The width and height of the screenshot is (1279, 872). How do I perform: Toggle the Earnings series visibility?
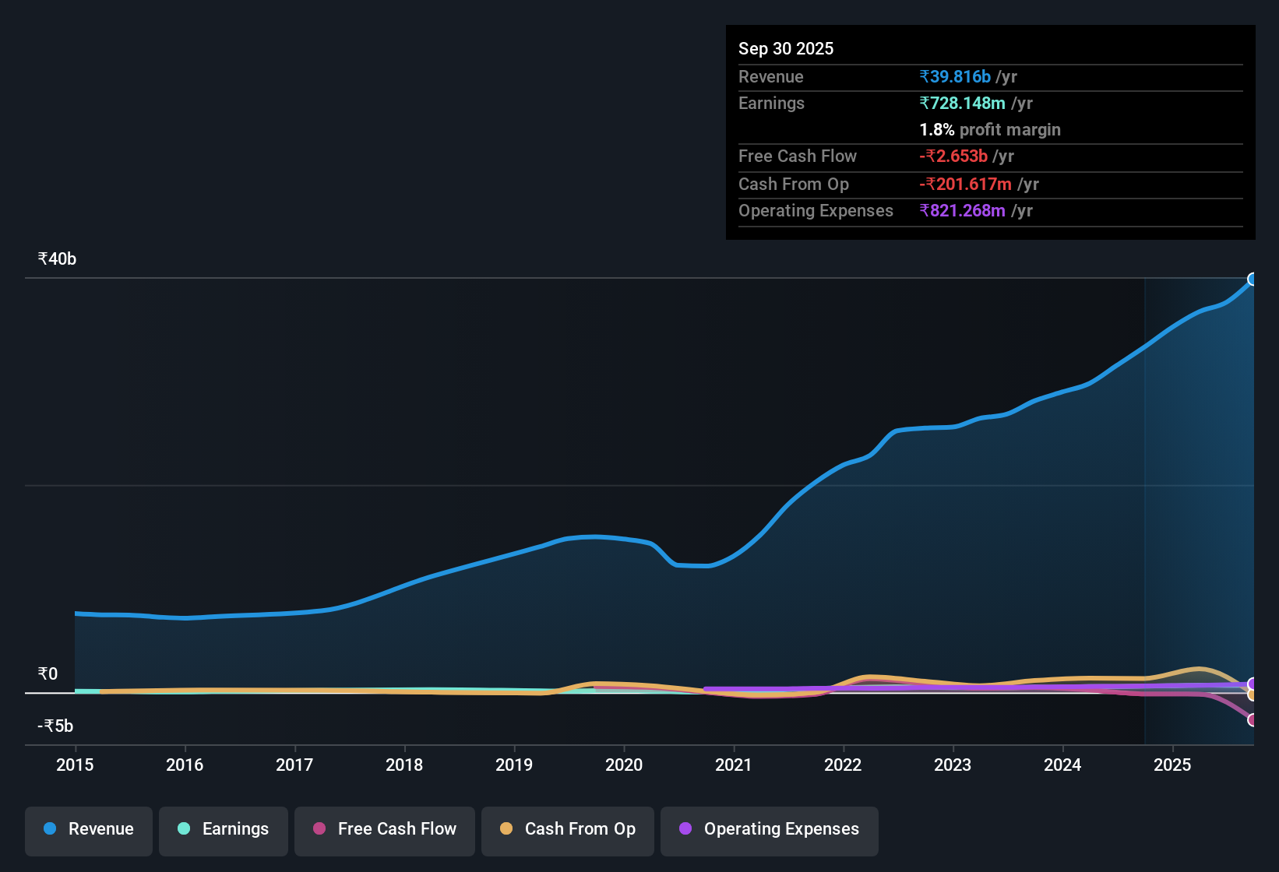click(x=223, y=829)
